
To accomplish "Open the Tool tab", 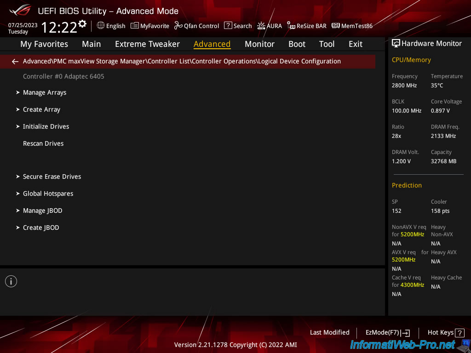I will [327, 44].
